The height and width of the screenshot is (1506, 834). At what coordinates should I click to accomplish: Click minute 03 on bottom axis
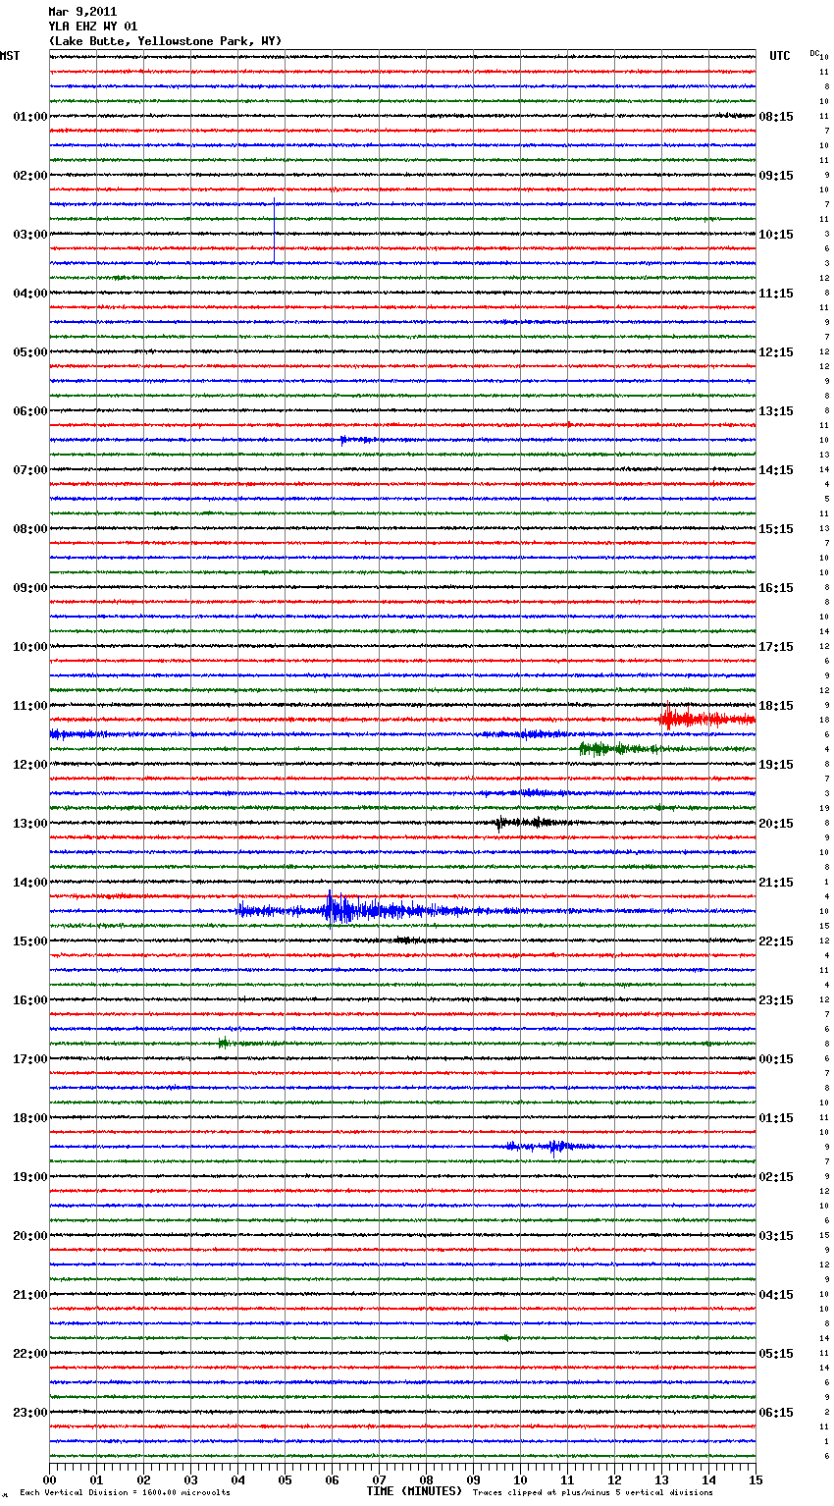click(x=190, y=1479)
